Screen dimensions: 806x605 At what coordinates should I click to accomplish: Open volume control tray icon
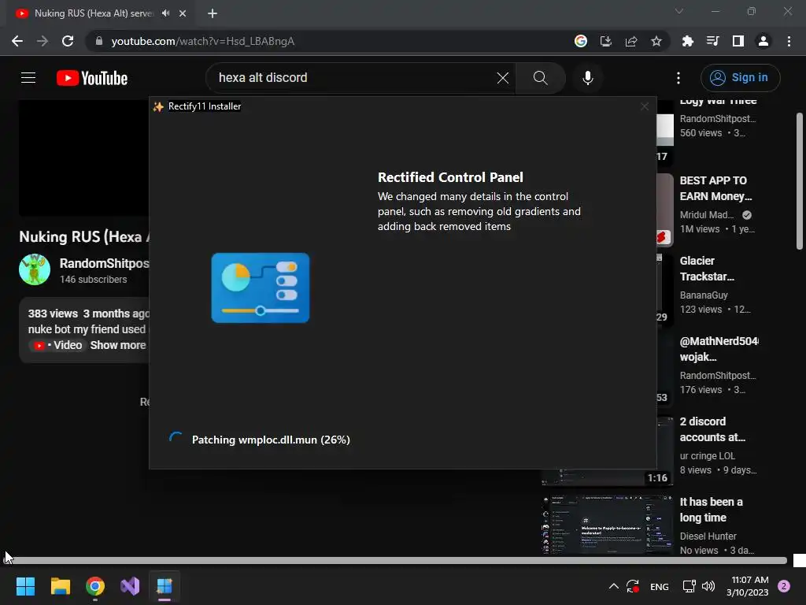(x=708, y=586)
